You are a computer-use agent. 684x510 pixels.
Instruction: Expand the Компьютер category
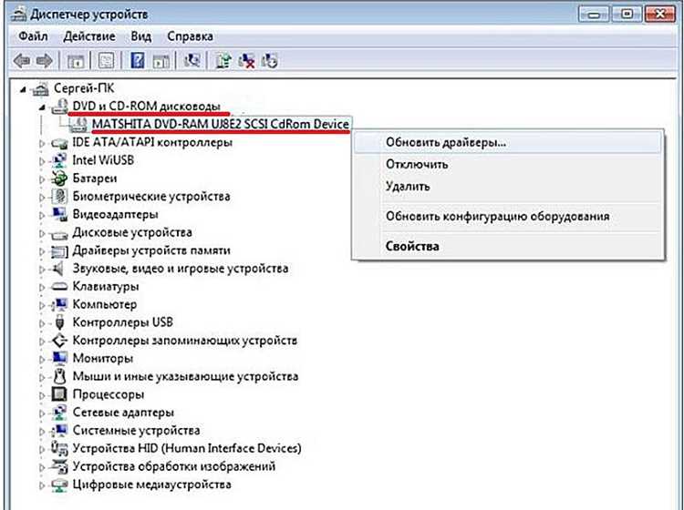click(42, 305)
